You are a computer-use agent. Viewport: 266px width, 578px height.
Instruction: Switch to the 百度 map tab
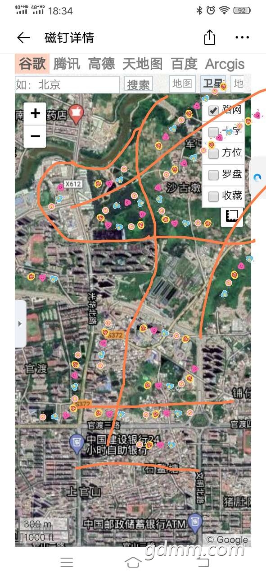[x=184, y=64]
